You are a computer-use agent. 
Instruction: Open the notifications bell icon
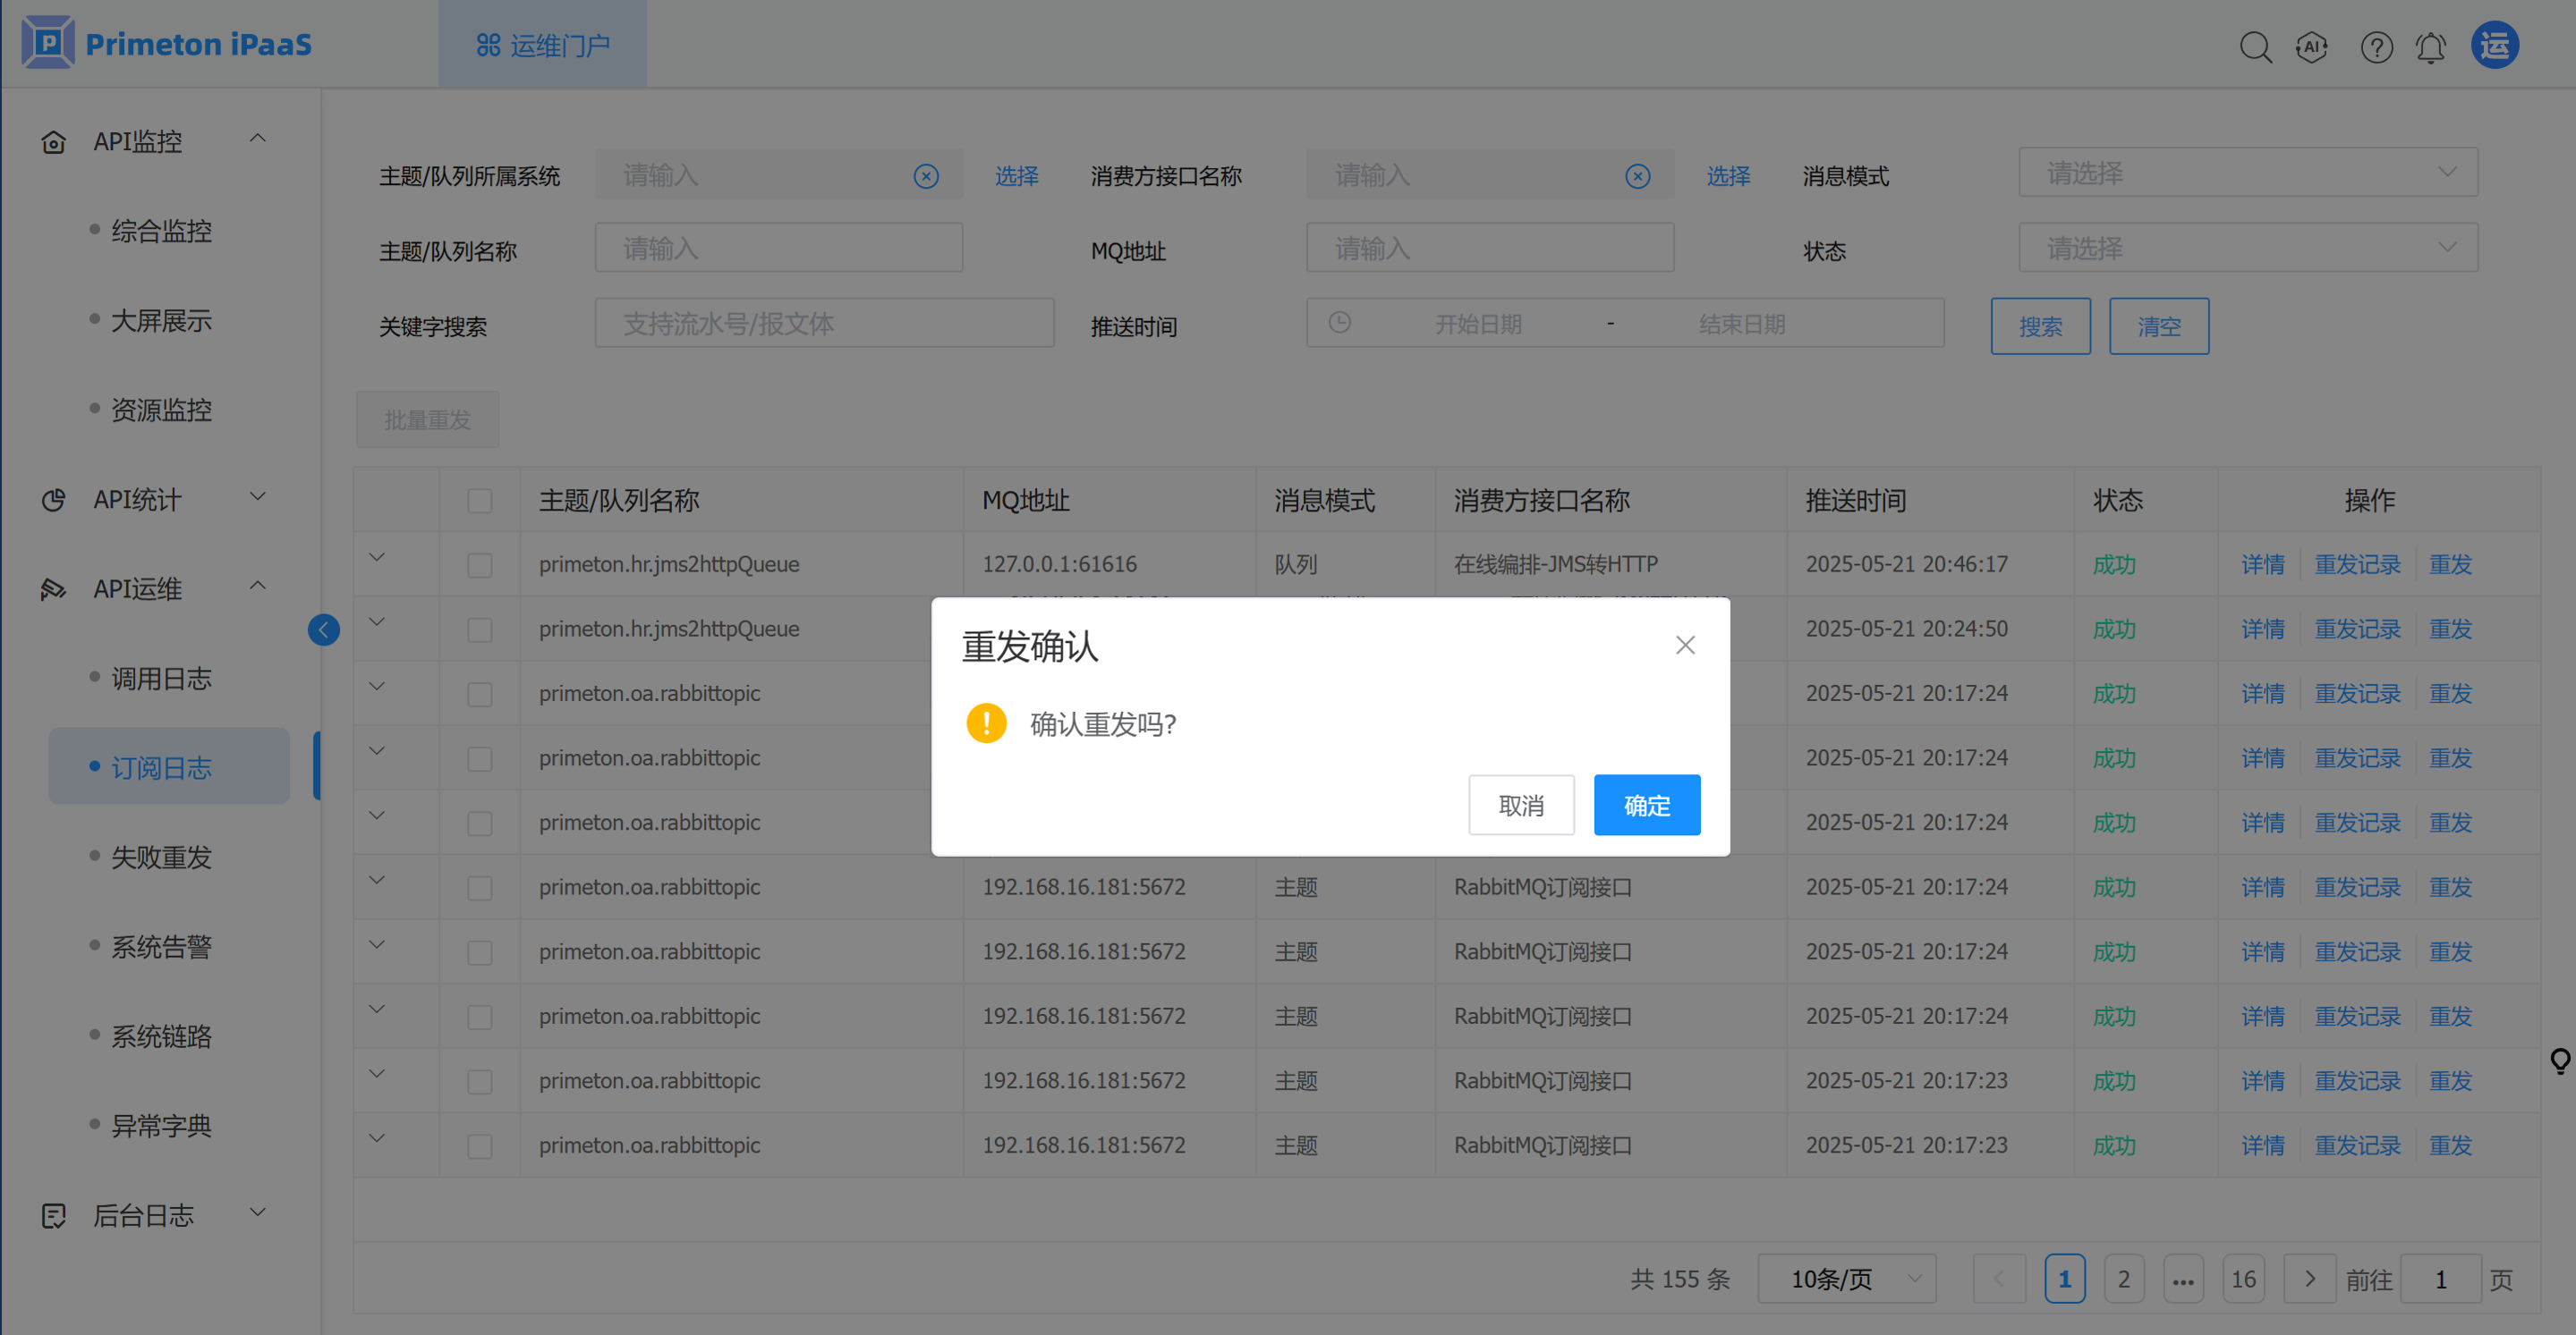click(2431, 47)
